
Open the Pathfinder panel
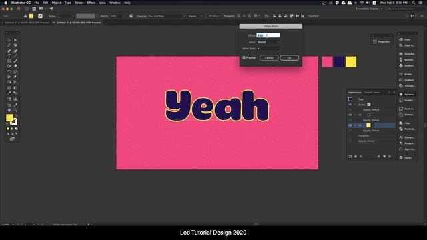[x=407, y=129]
